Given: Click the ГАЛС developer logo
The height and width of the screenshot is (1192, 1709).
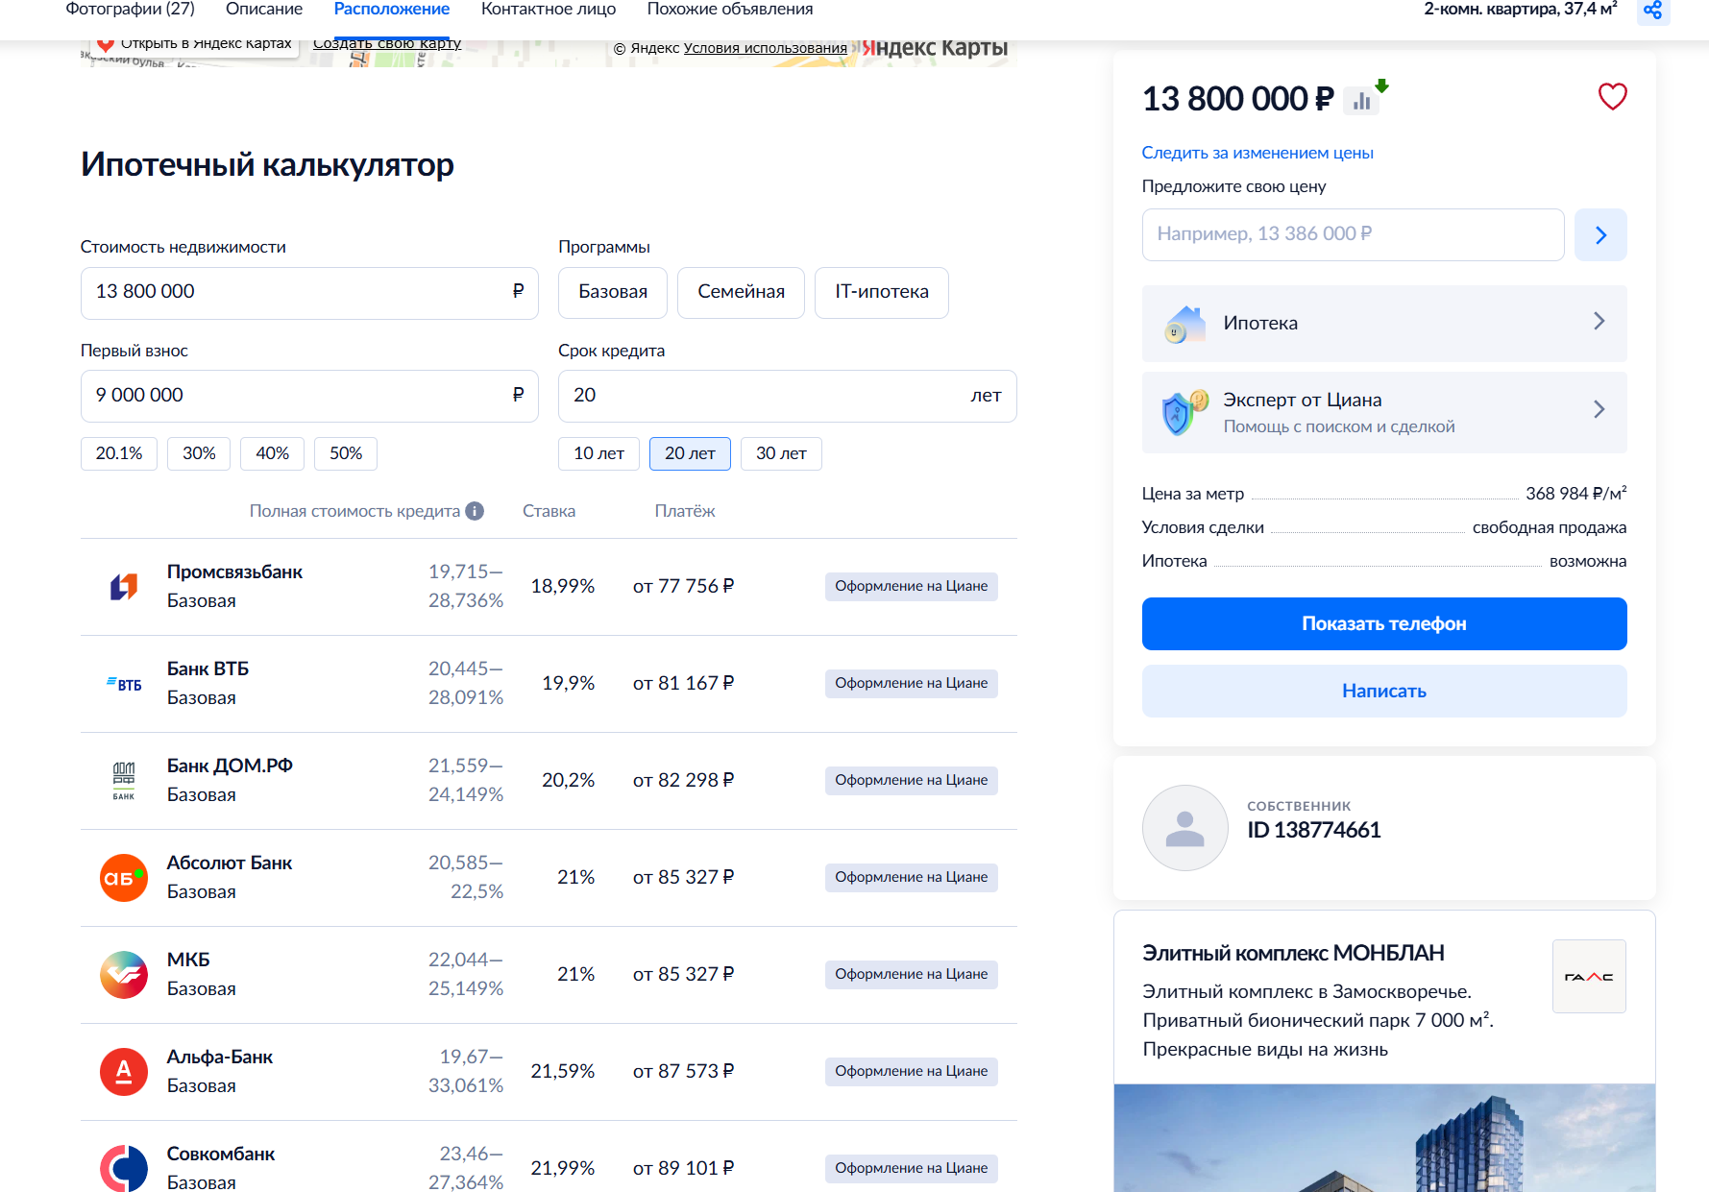Looking at the screenshot, I should click(1589, 976).
